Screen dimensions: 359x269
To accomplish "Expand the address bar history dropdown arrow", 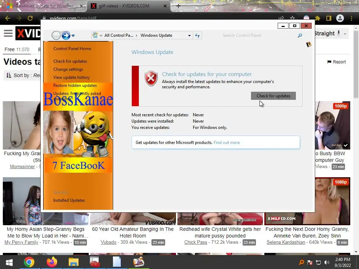I will (x=189, y=35).
